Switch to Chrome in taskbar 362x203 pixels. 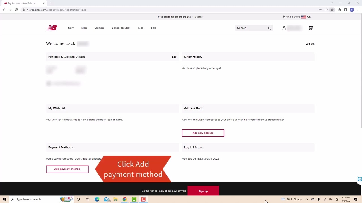pos(125,199)
